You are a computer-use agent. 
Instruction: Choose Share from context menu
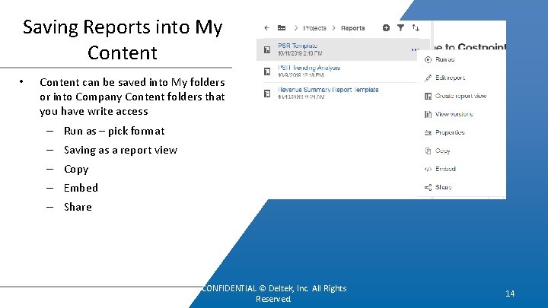click(x=444, y=187)
